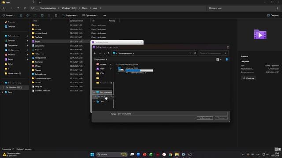Select 'DCIM' folder in the dialog sidebar

[102, 73]
